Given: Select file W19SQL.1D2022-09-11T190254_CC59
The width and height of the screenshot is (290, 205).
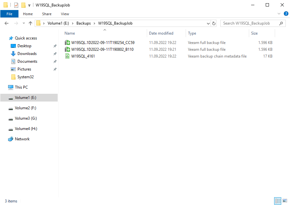Looking at the screenshot, I should coord(103,43).
